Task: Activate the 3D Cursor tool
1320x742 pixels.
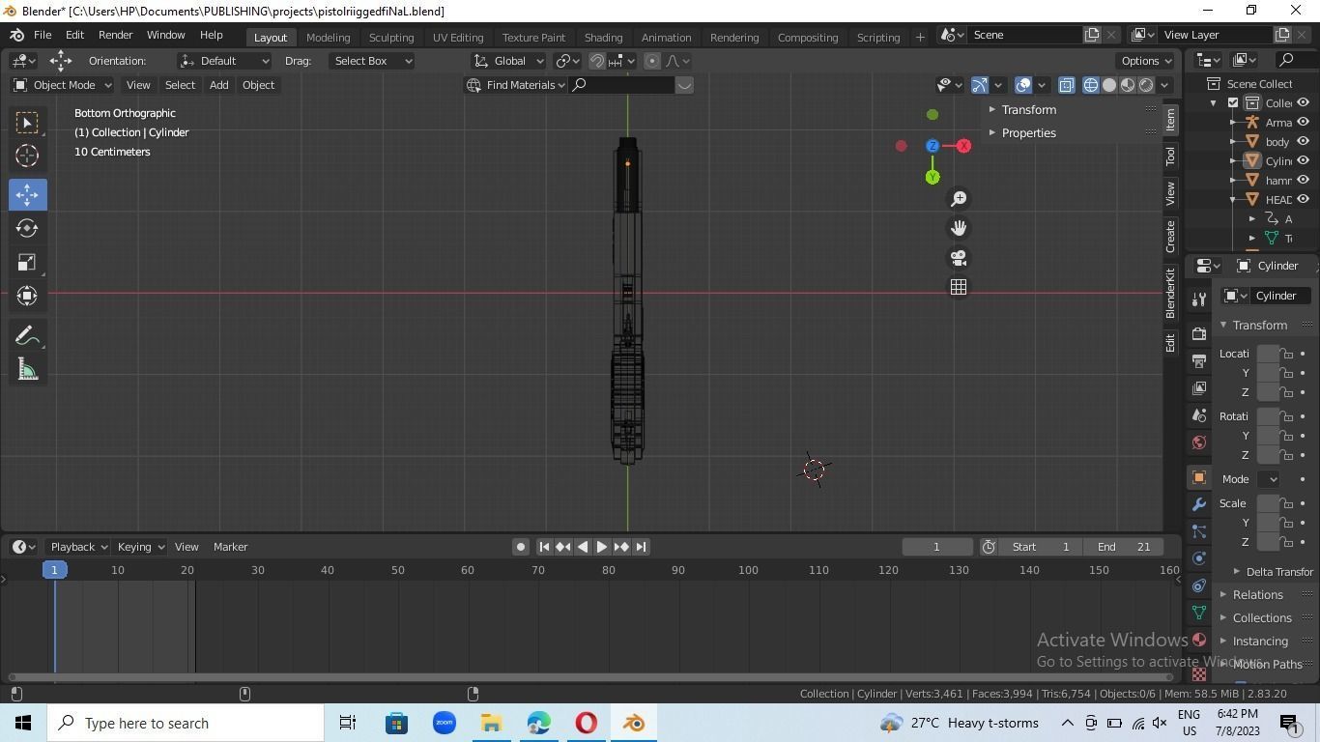Action: click(27, 156)
